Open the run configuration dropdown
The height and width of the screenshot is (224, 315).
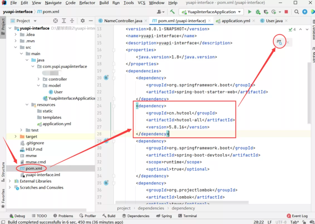[211, 12]
